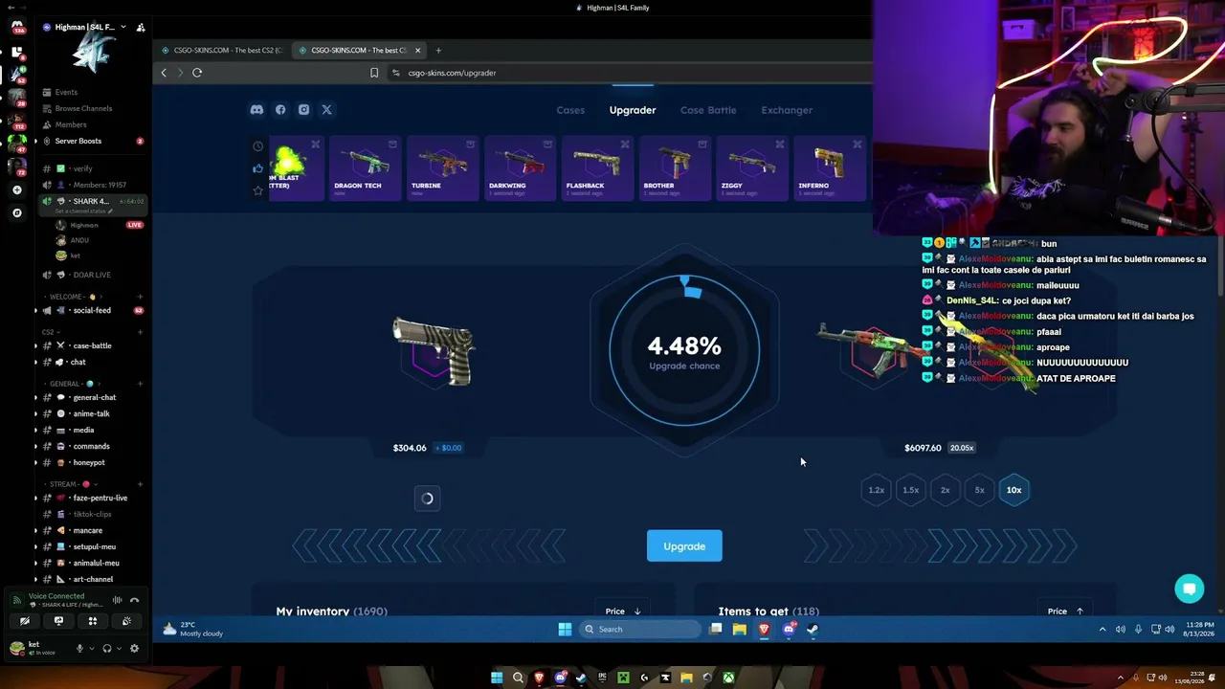Open Steam from the inner taskbar
The image size is (1225, 689).
click(x=813, y=629)
